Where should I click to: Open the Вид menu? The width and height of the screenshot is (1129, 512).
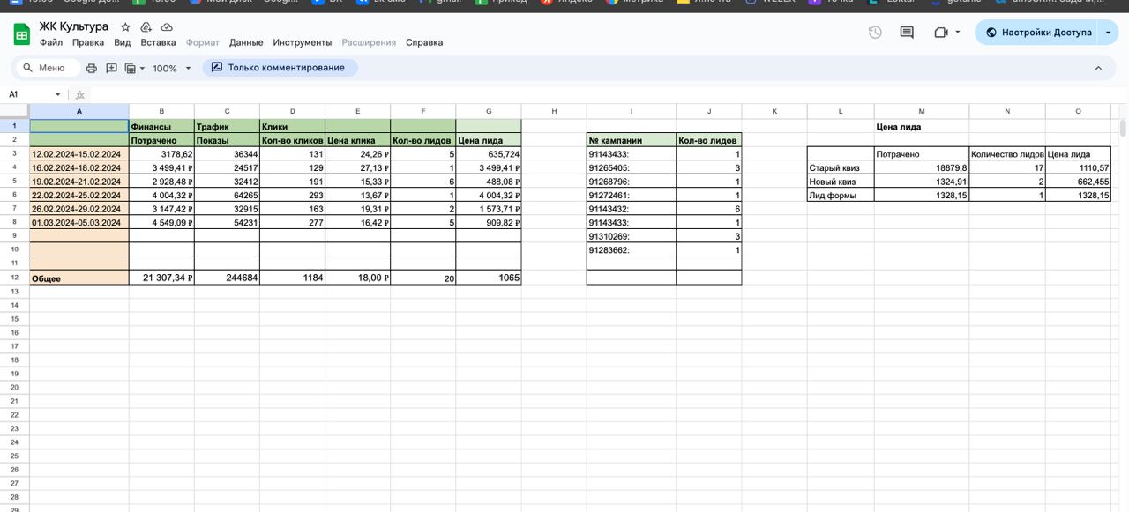coord(123,42)
